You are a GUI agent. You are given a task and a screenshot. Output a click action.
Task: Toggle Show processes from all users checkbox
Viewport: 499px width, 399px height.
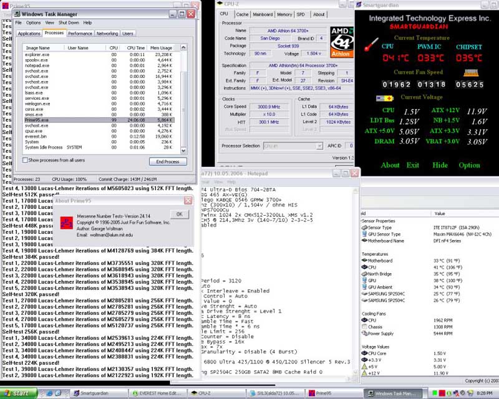(25, 160)
